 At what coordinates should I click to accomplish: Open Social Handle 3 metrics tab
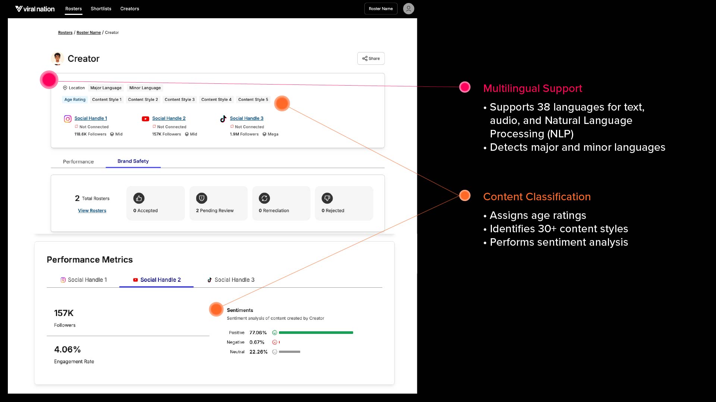231,280
